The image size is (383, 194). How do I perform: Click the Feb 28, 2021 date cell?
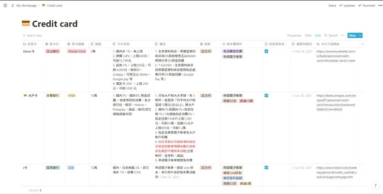point(302,51)
